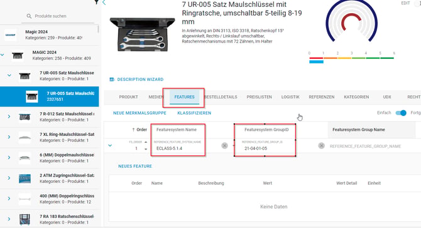The height and width of the screenshot is (228, 421).
Task: Click the 7 R-012 Satz thumbnail icon
Action: [25, 117]
